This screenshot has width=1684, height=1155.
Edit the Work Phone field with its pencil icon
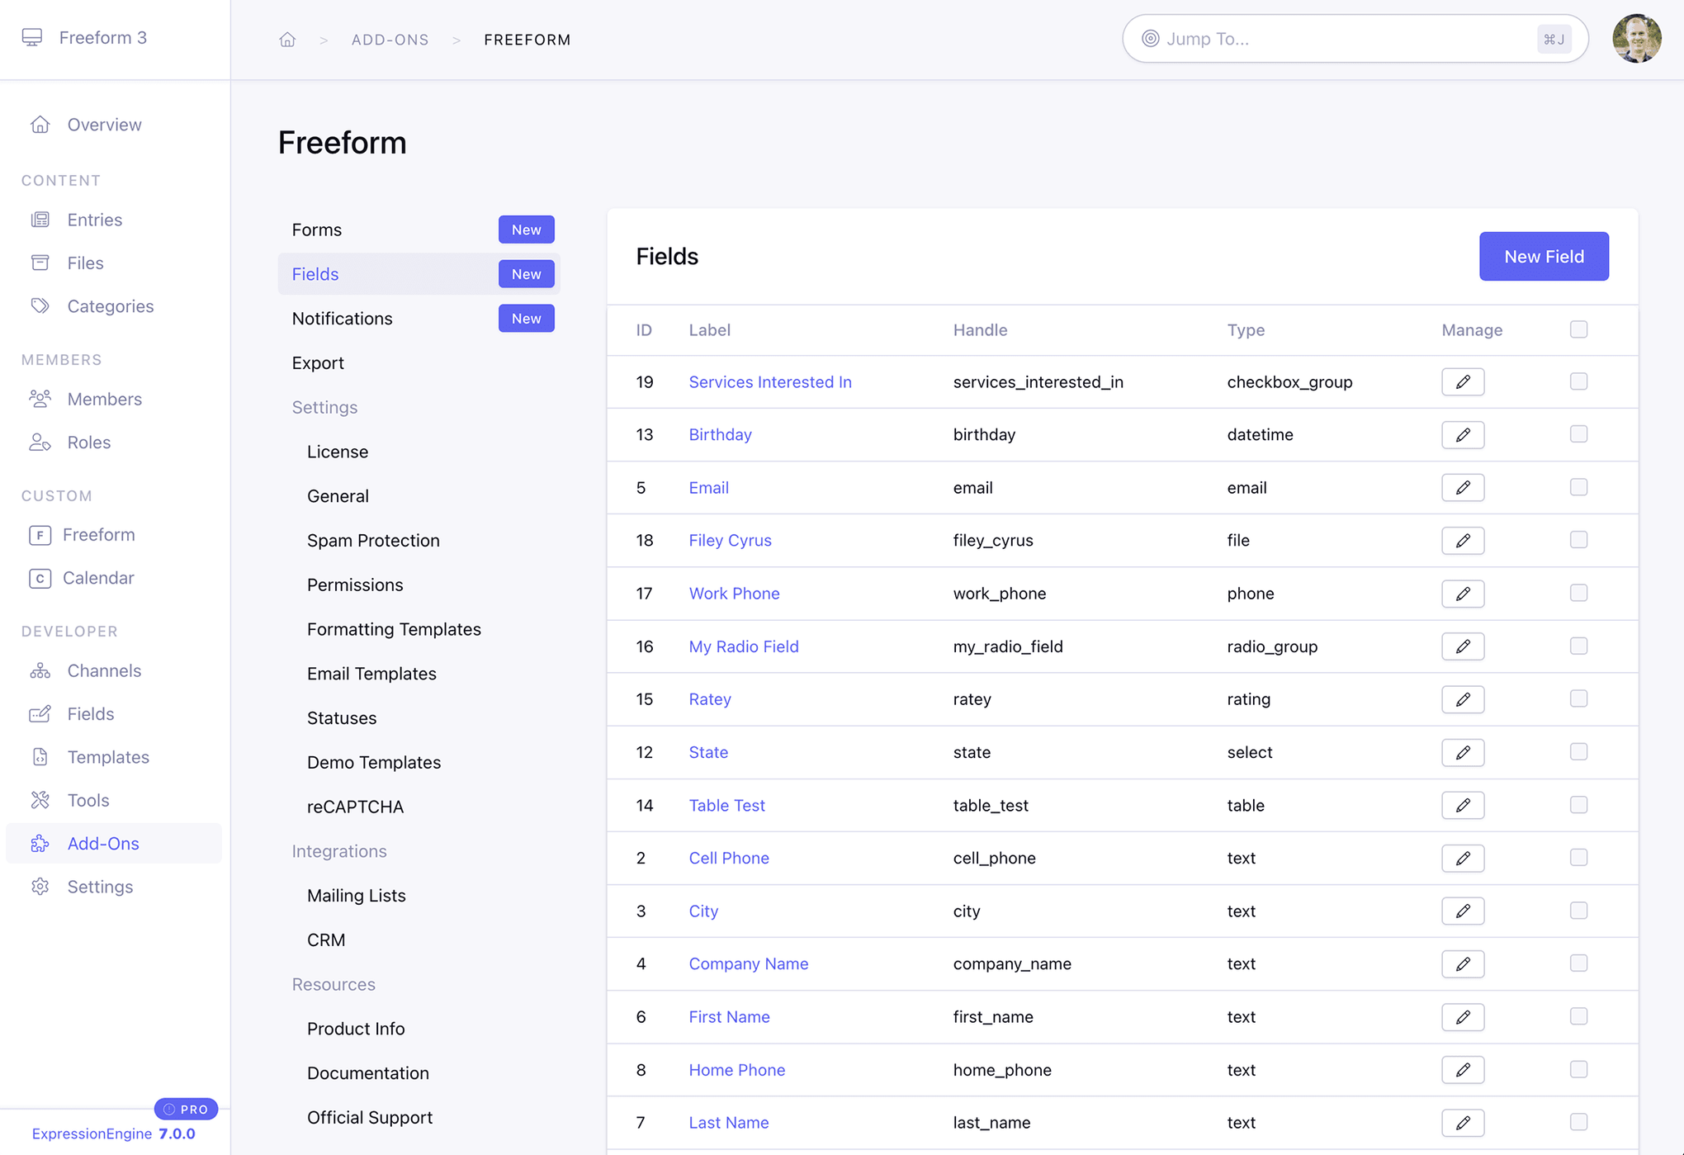(x=1462, y=593)
